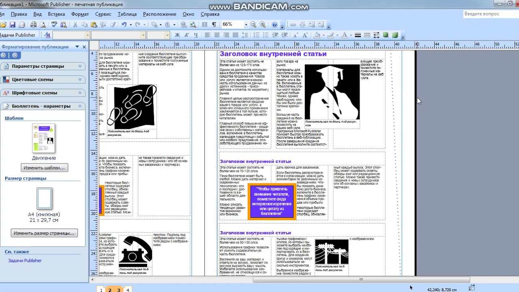Create a bulleted list
This screenshot has height=292, width=519.
(266, 35)
